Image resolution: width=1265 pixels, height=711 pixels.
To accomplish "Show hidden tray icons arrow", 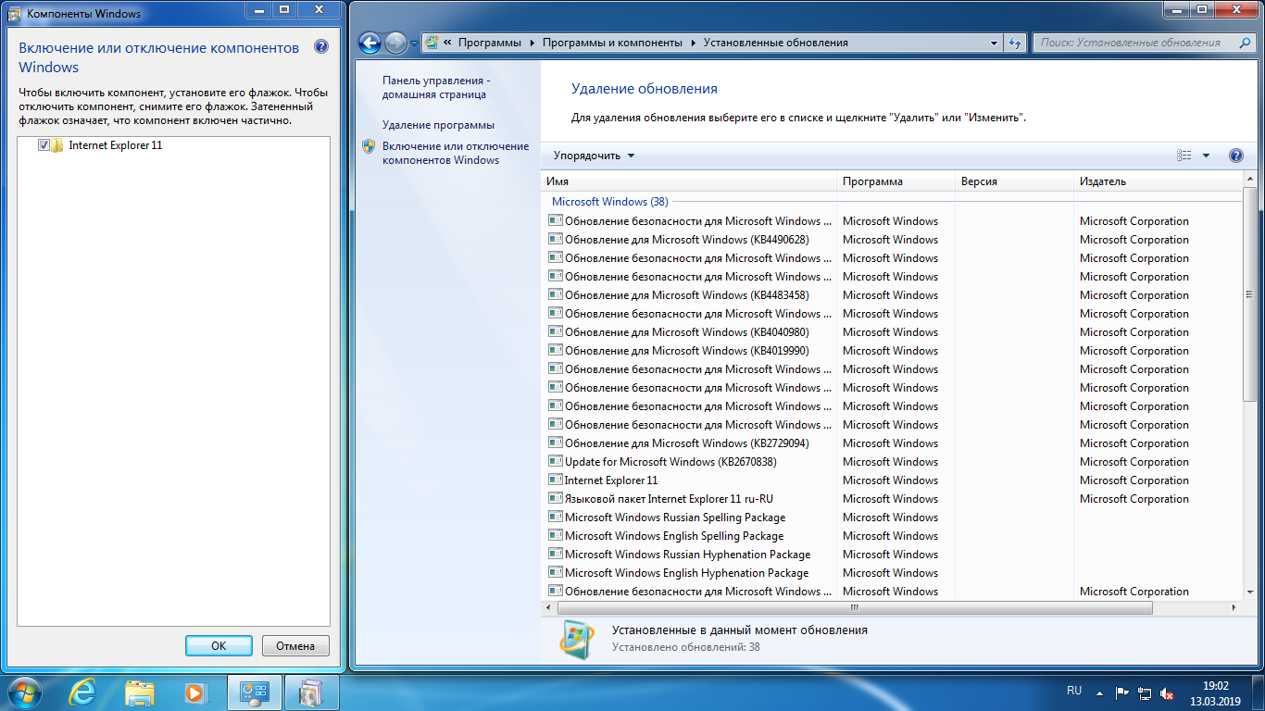I will [x=1099, y=692].
